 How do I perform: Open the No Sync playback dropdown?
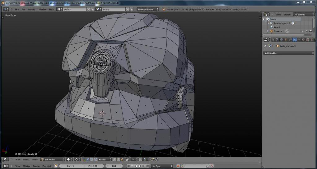pos(162,166)
